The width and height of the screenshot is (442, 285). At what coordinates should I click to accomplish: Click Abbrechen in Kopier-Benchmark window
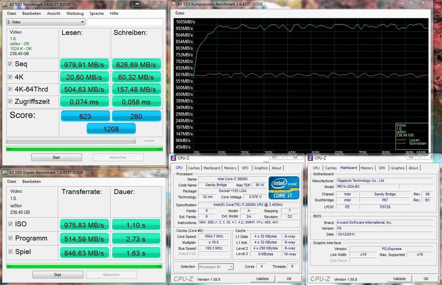pos(111,275)
